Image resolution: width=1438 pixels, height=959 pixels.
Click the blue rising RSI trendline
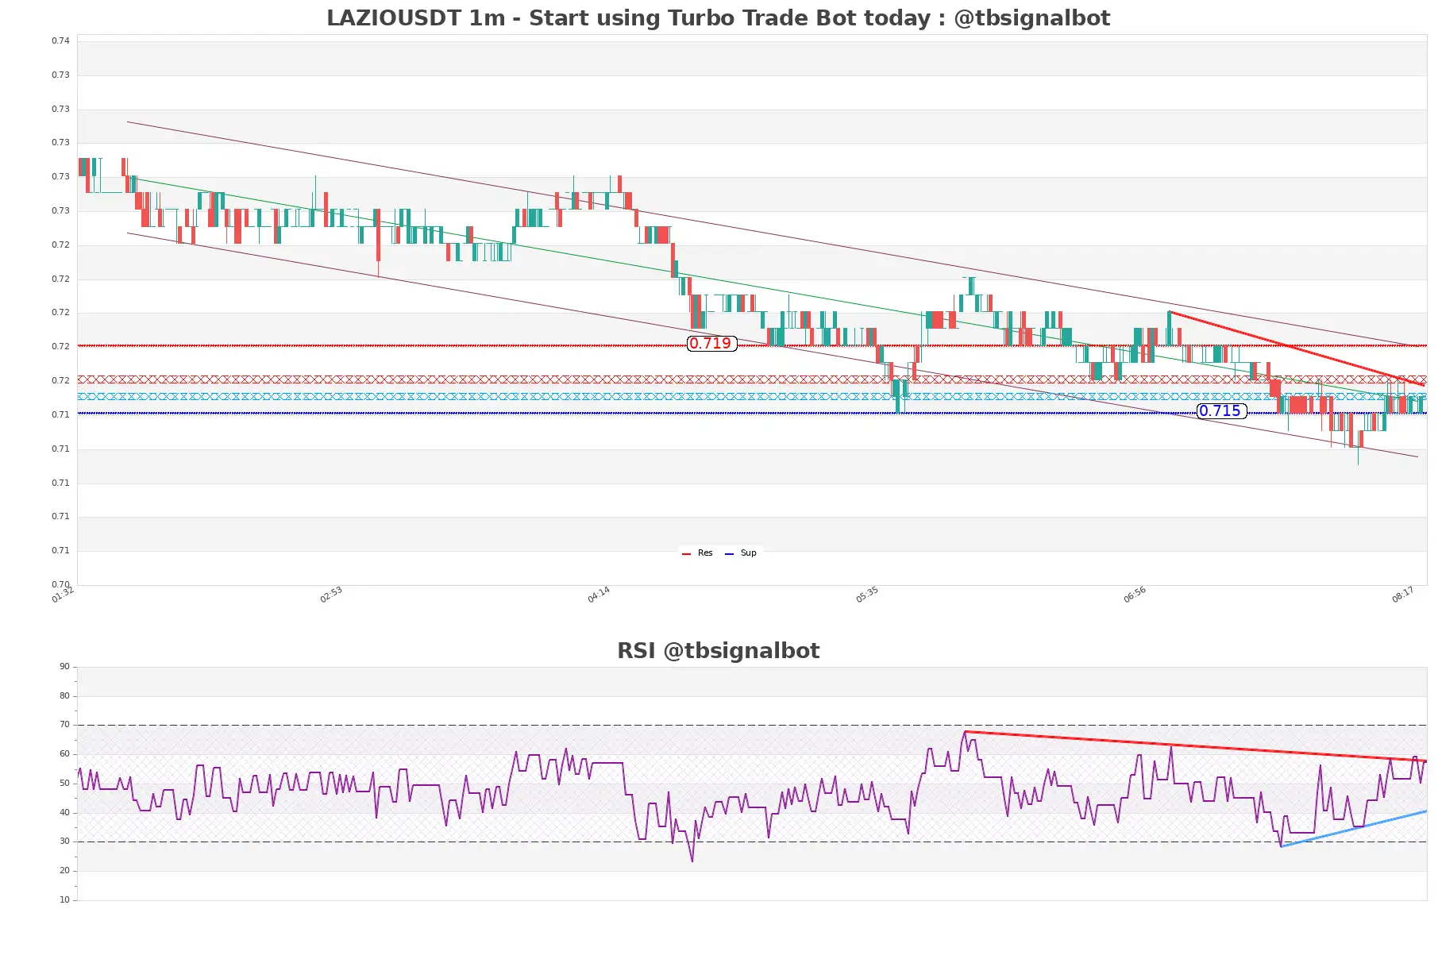point(1354,829)
